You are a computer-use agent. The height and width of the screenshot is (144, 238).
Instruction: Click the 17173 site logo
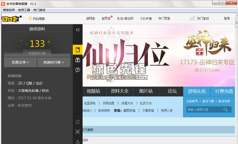coord(12,19)
